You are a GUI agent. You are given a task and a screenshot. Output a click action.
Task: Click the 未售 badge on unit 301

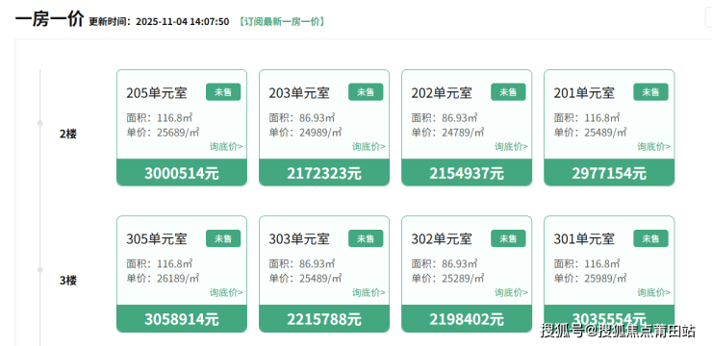click(650, 238)
